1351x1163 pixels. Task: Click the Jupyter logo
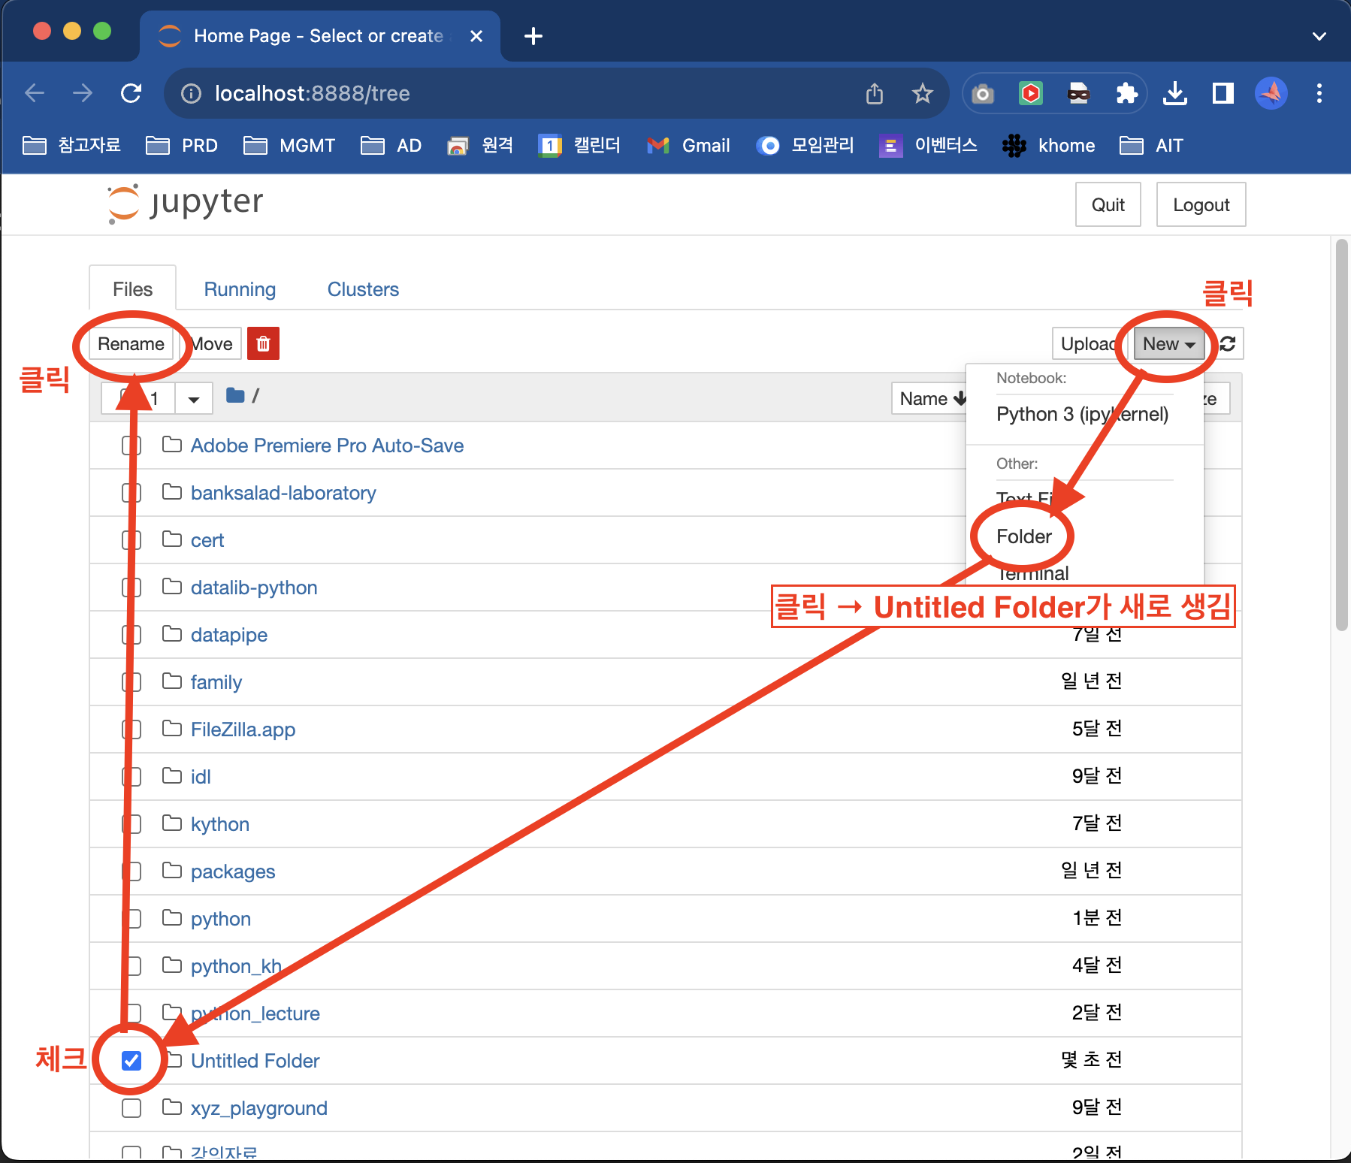(x=186, y=203)
